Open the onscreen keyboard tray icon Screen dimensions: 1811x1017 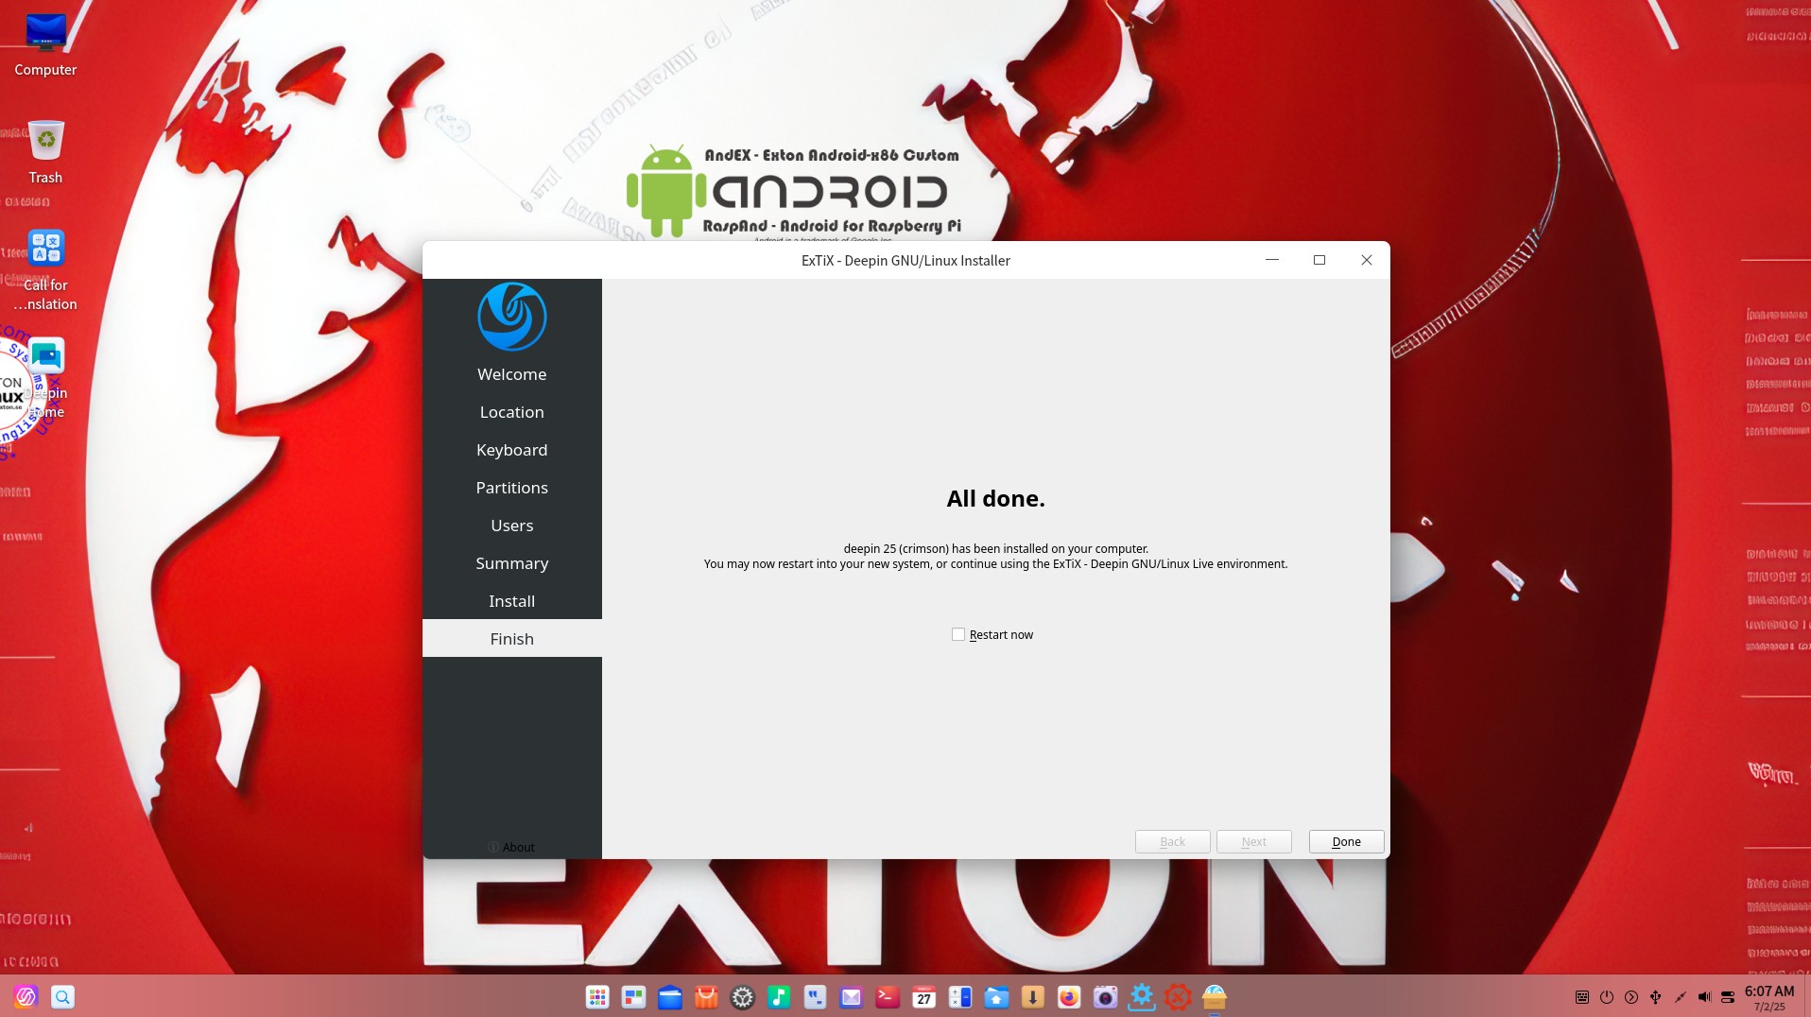coord(1582,996)
